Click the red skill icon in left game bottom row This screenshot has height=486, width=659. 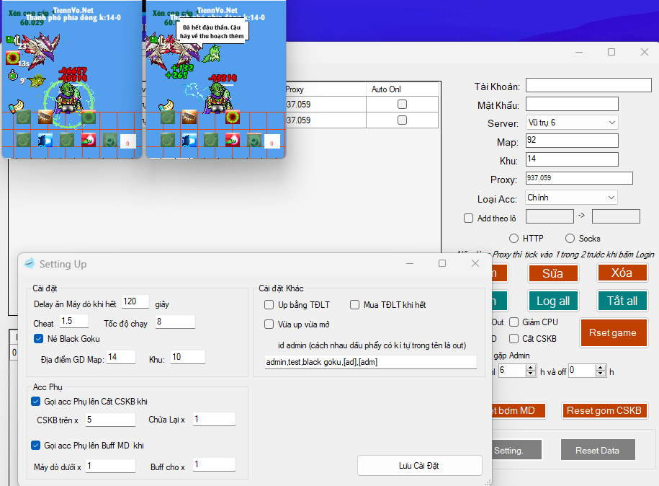[89, 140]
